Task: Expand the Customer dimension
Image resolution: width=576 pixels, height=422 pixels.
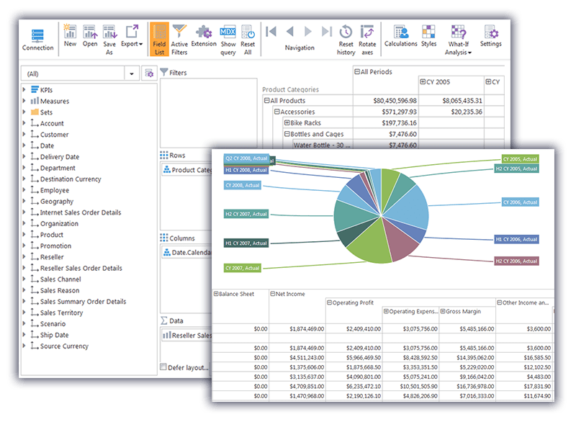Action: coord(24,134)
